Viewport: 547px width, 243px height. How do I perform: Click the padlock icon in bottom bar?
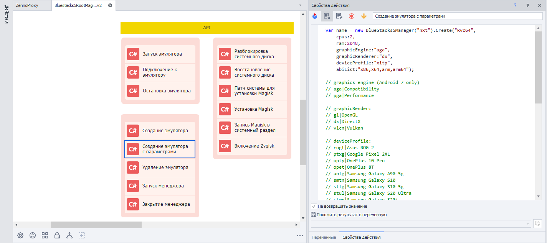pos(57,235)
